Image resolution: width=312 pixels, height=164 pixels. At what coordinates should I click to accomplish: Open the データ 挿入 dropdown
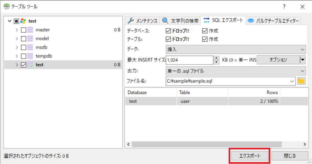(x=235, y=49)
